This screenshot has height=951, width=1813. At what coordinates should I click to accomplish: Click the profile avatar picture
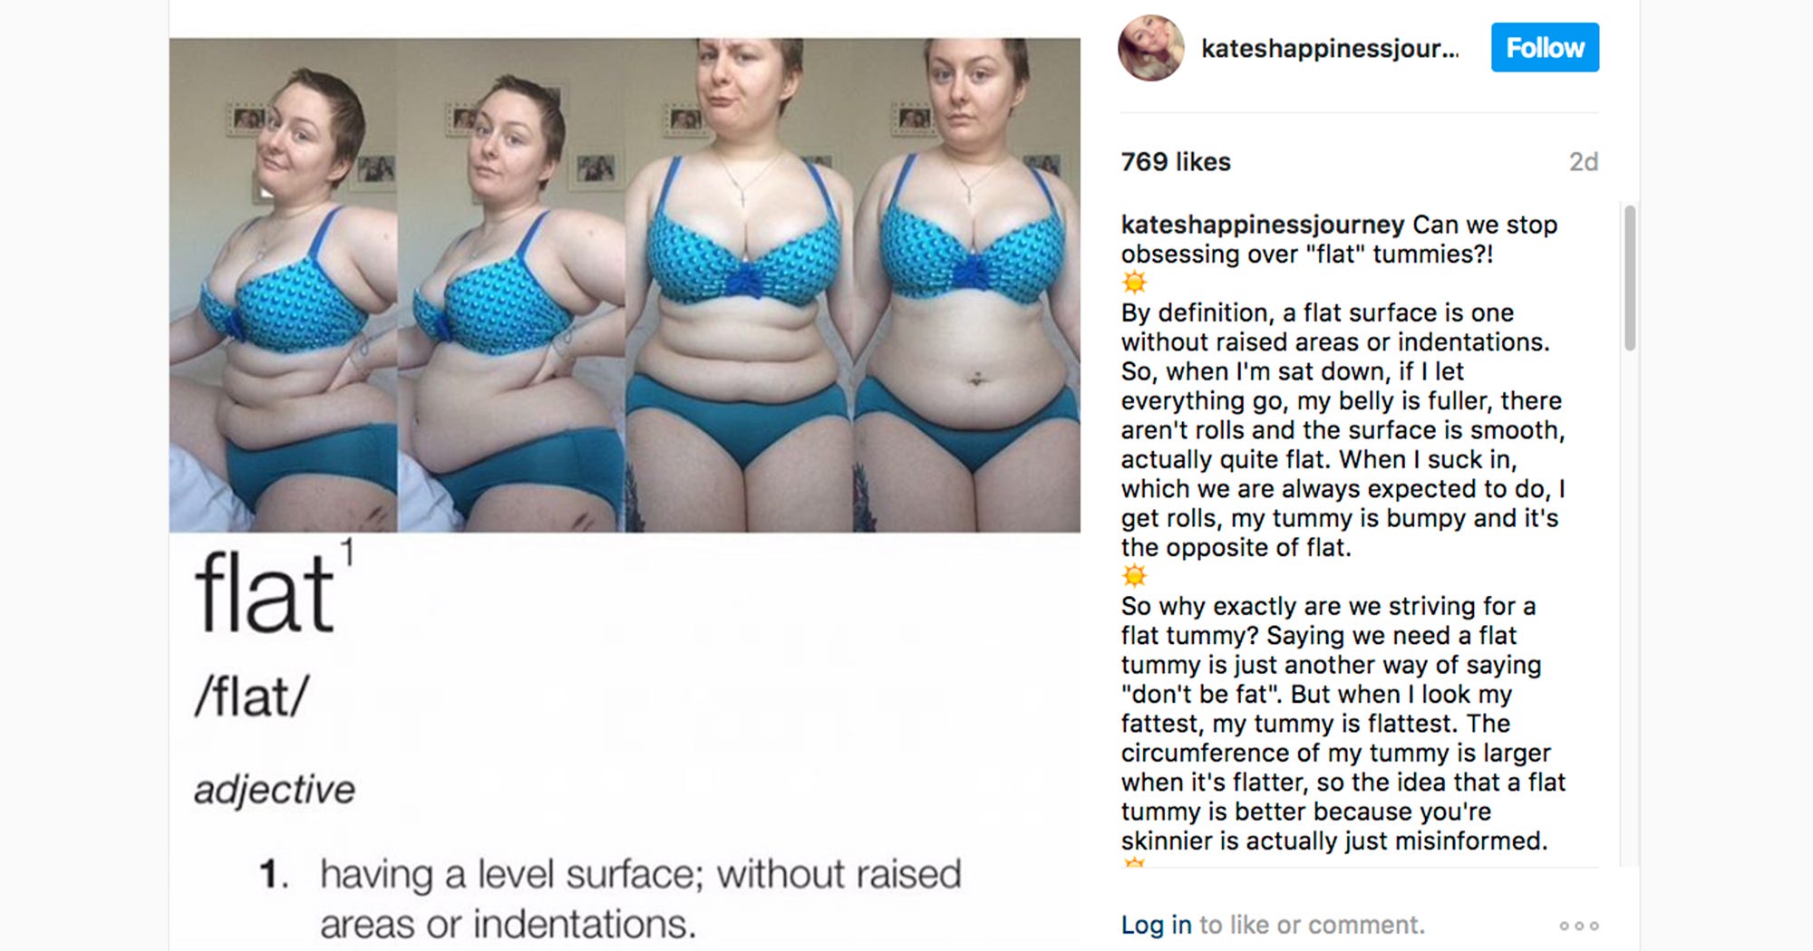(1150, 48)
